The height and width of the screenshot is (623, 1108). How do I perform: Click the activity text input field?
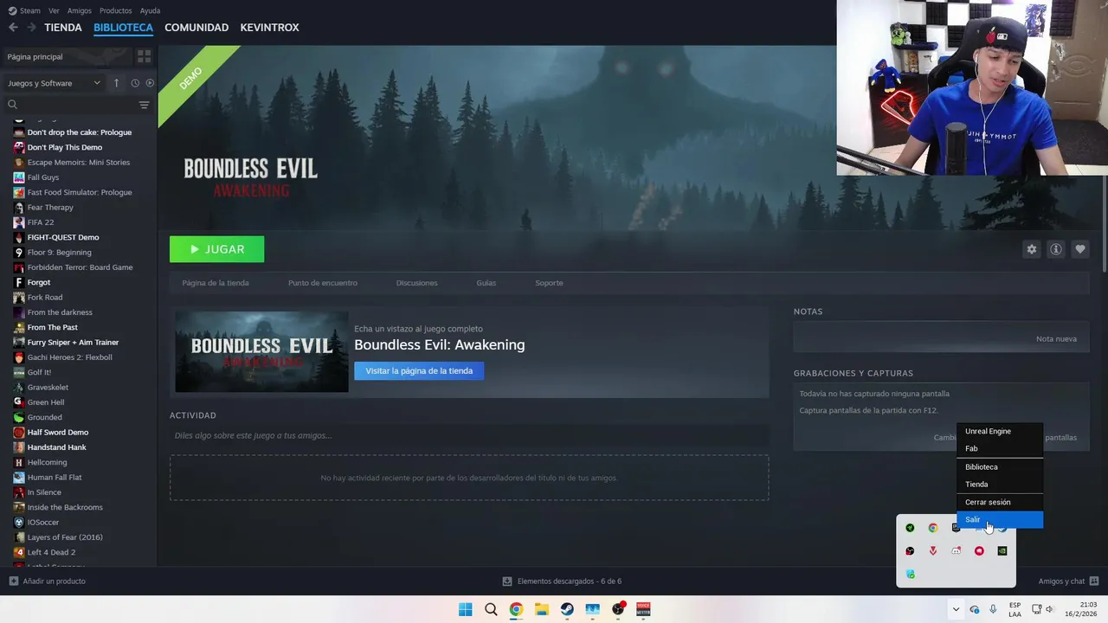point(469,435)
